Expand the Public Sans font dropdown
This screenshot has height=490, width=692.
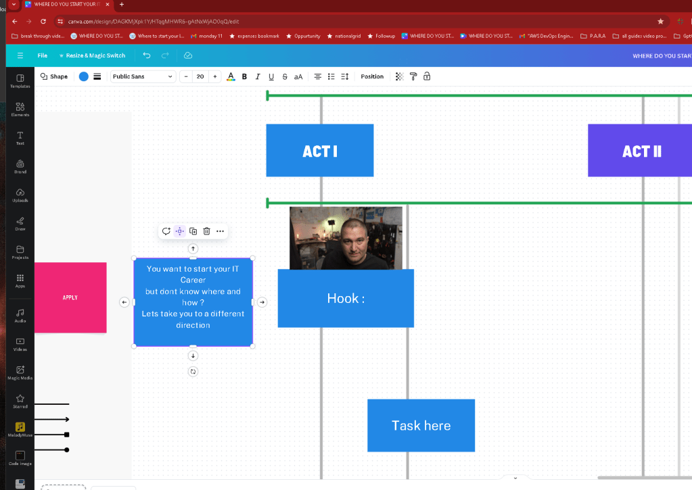[143, 76]
